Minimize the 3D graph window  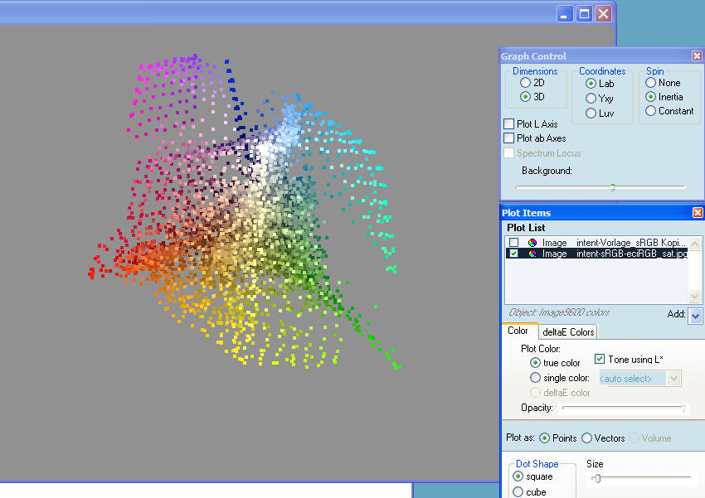tap(565, 14)
